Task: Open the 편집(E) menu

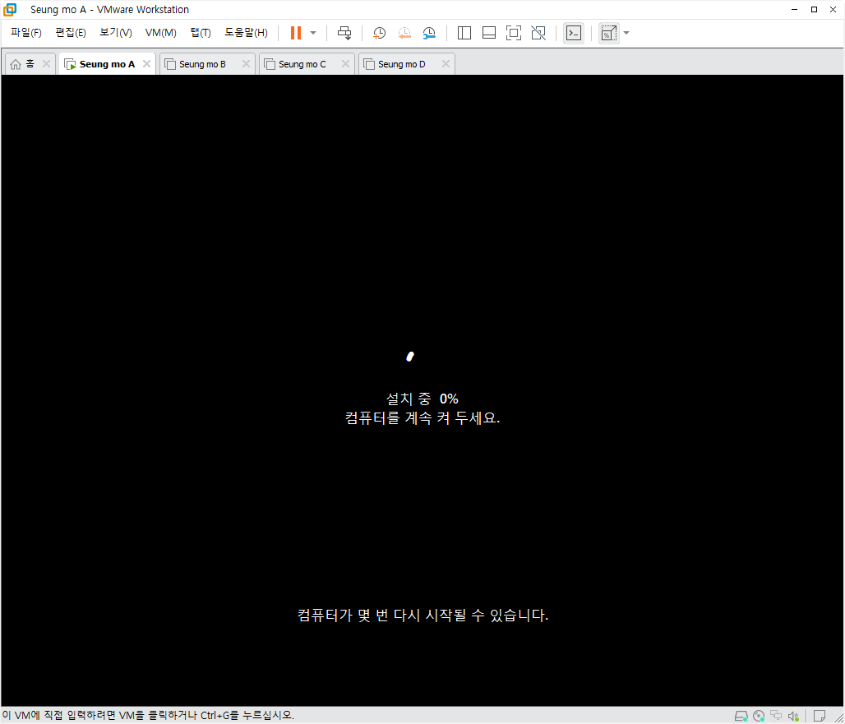Action: coord(71,32)
